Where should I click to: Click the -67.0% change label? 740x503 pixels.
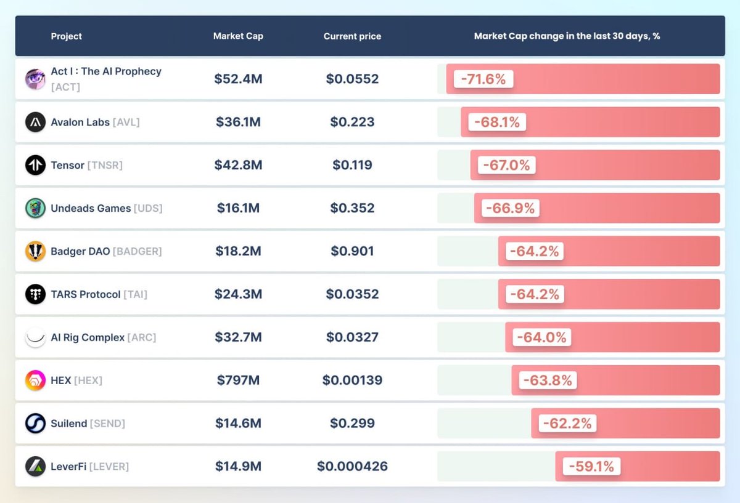pos(507,165)
